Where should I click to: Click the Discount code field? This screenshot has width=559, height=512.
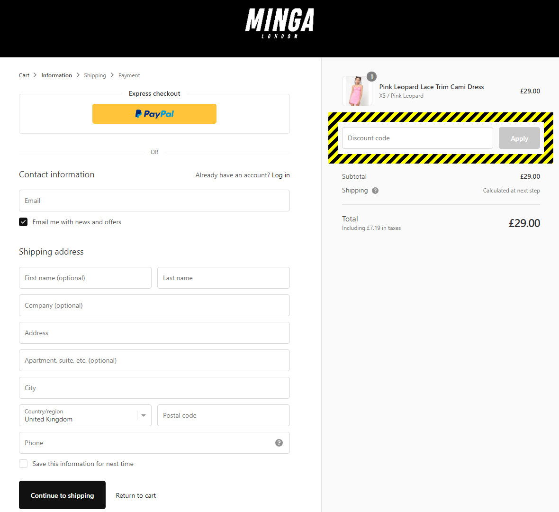pyautogui.click(x=417, y=137)
